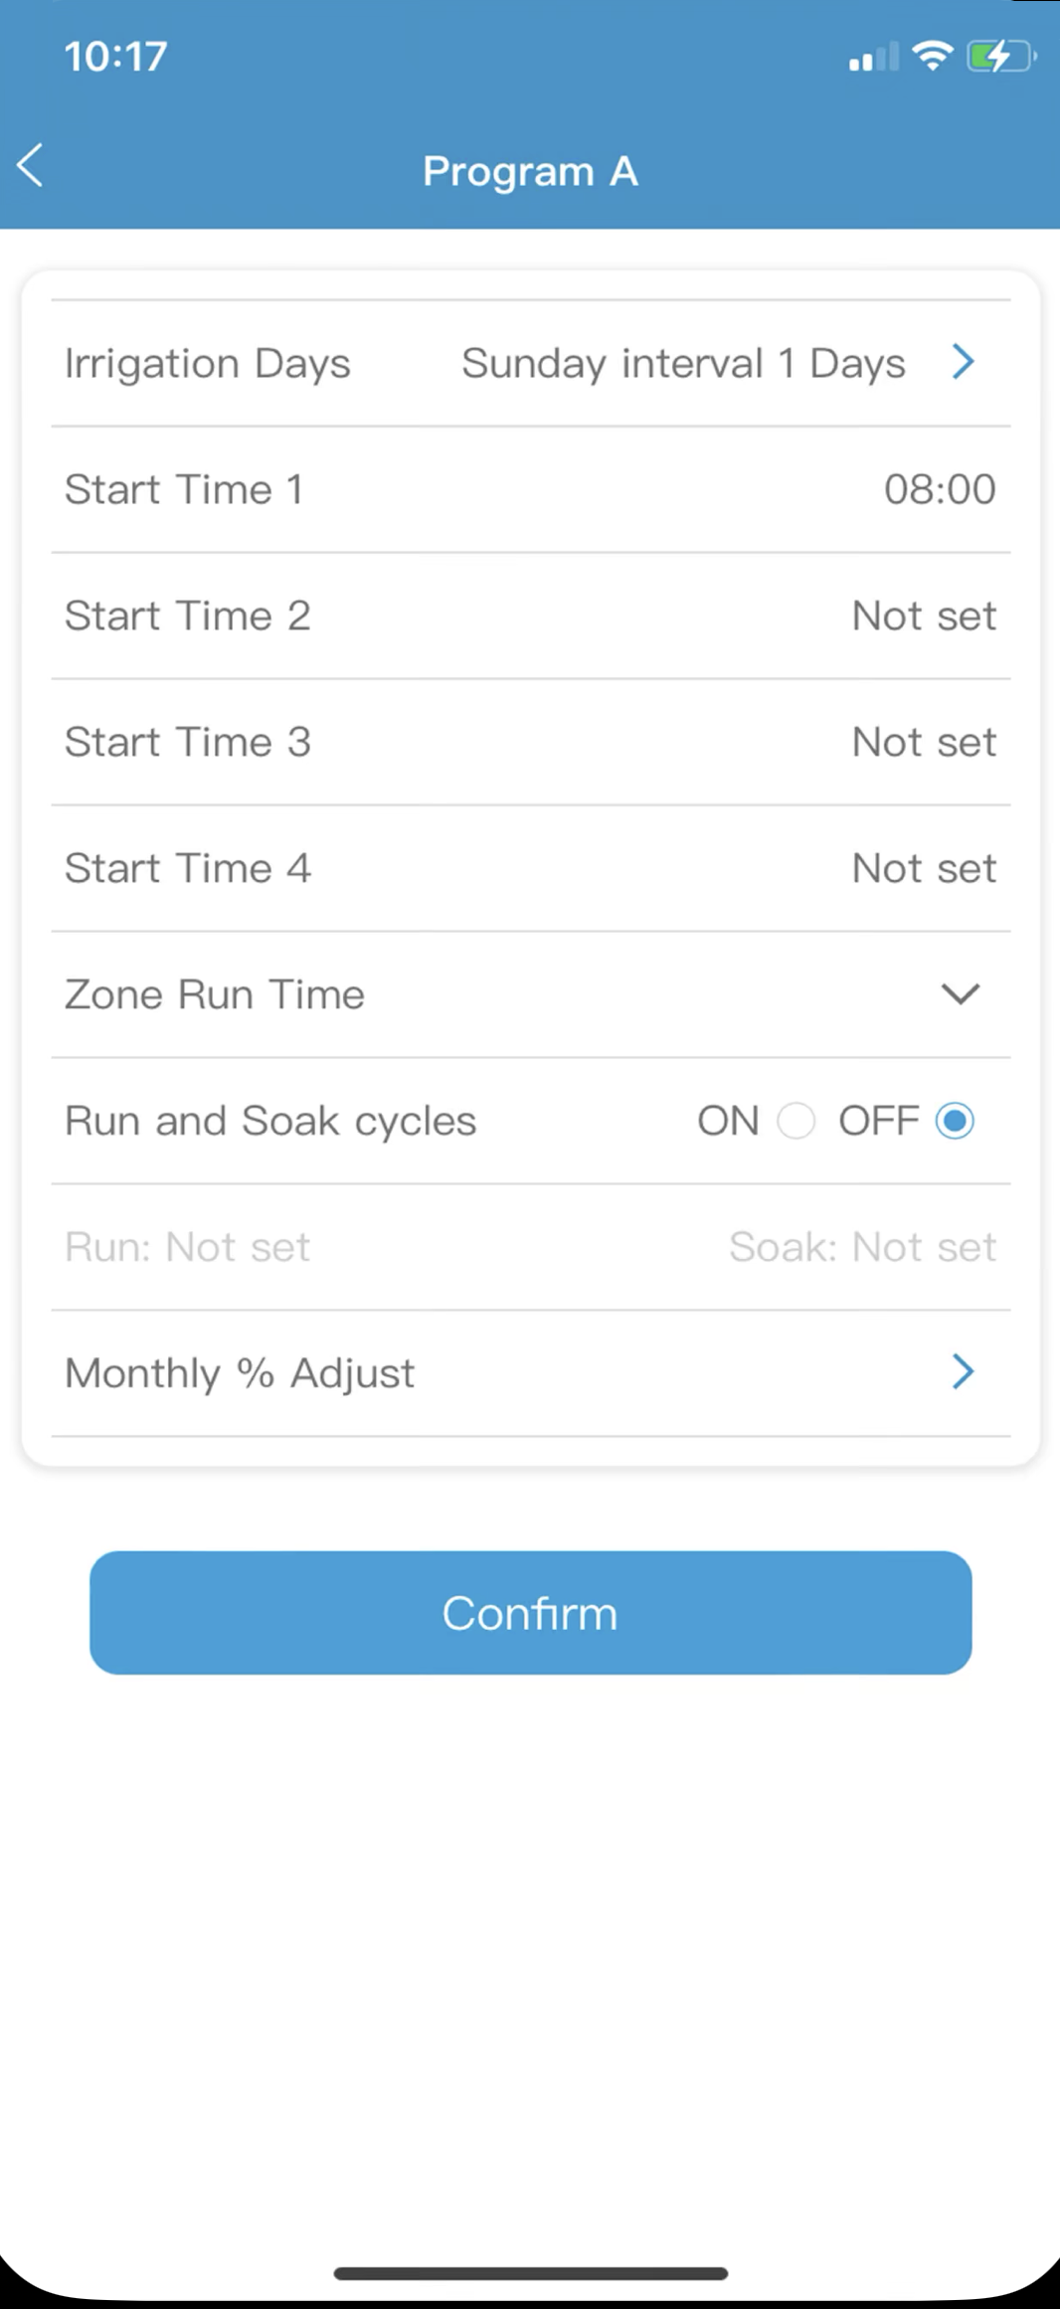Select OFF for Run and Soak cycles
The height and width of the screenshot is (2309, 1060).
point(955,1121)
